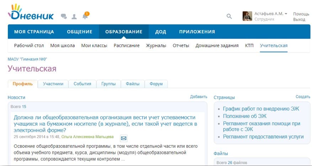The width and height of the screenshot is (312, 166).
Task: Open the Образование main menu
Action: click(x=124, y=32)
